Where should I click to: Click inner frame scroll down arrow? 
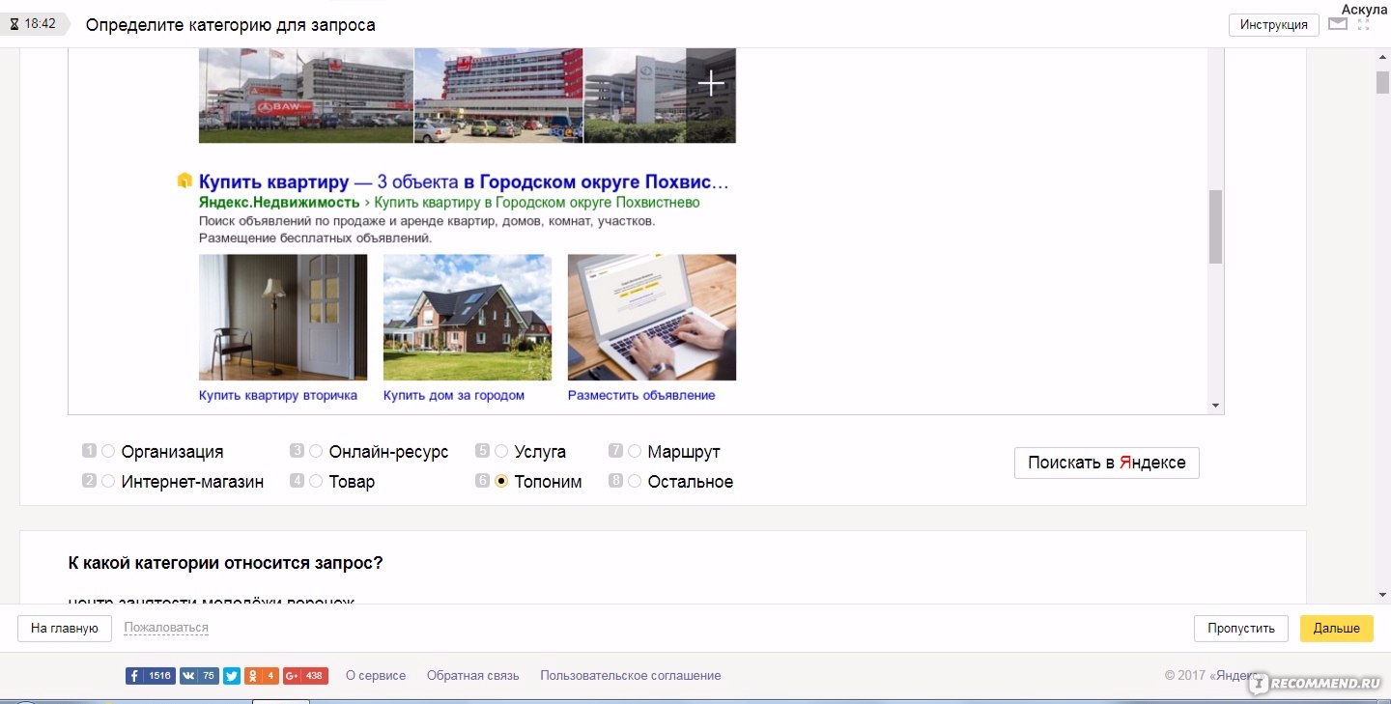[1215, 406]
